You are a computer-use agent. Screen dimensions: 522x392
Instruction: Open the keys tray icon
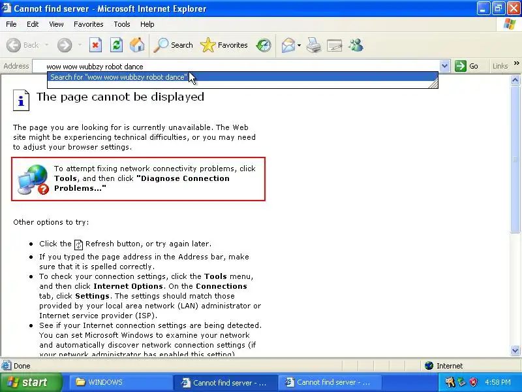[450, 382]
